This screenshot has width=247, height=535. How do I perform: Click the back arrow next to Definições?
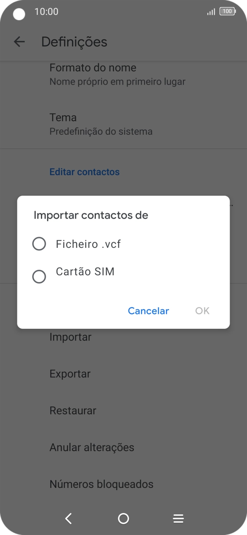[x=19, y=41]
